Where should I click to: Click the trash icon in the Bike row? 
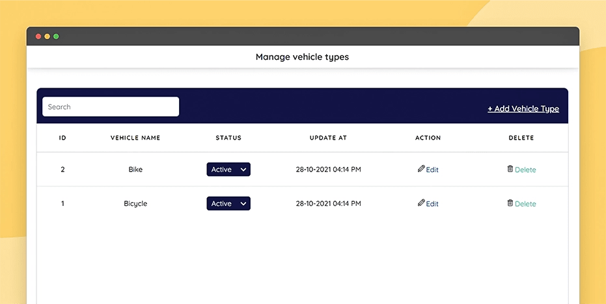click(x=510, y=169)
